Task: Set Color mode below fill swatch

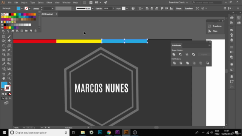Action: [3, 94]
